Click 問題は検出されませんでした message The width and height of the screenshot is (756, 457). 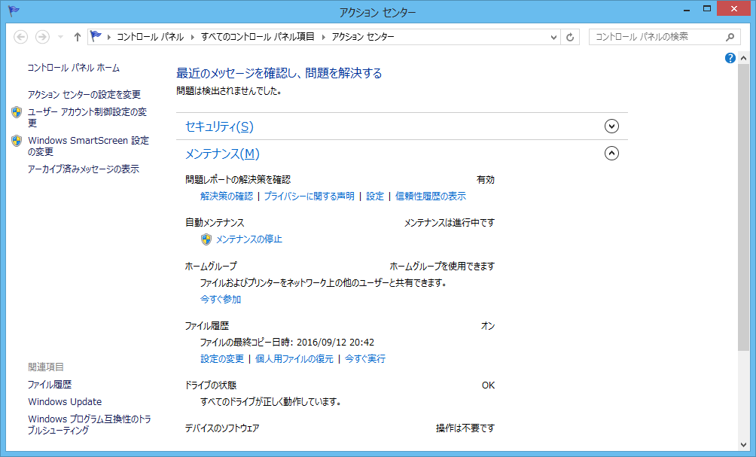pyautogui.click(x=229, y=91)
